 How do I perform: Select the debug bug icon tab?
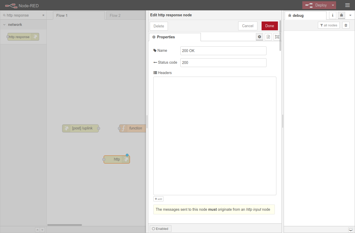coord(341,15)
